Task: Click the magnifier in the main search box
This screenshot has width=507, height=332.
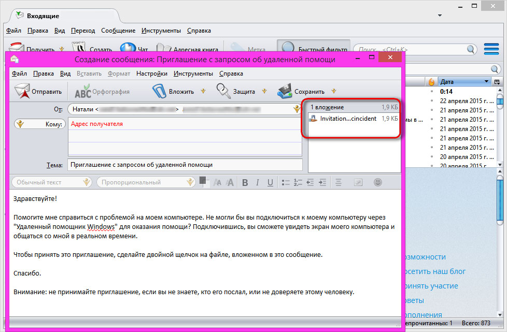Action: pos(471,49)
